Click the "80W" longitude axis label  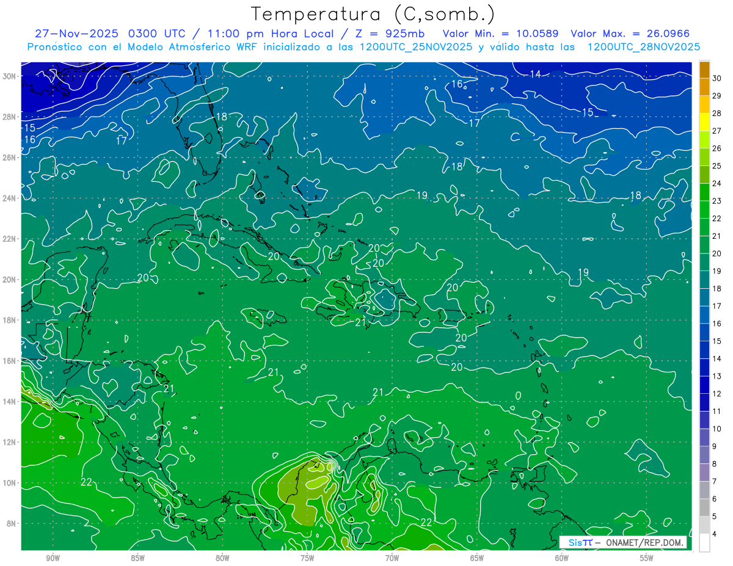(x=222, y=558)
